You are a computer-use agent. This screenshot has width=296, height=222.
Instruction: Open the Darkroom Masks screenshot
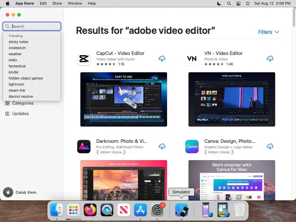coord(124,180)
